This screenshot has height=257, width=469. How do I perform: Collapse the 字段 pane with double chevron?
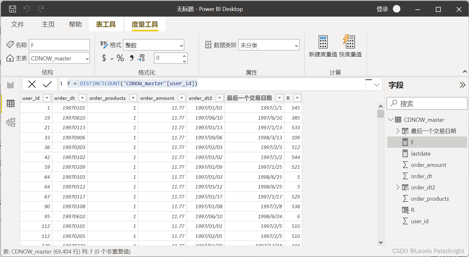coord(462,85)
